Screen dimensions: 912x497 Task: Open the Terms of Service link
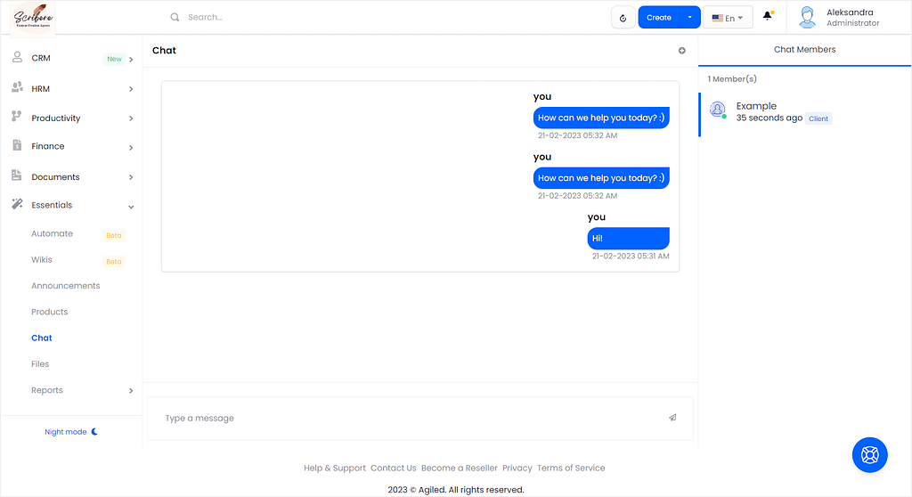571,468
